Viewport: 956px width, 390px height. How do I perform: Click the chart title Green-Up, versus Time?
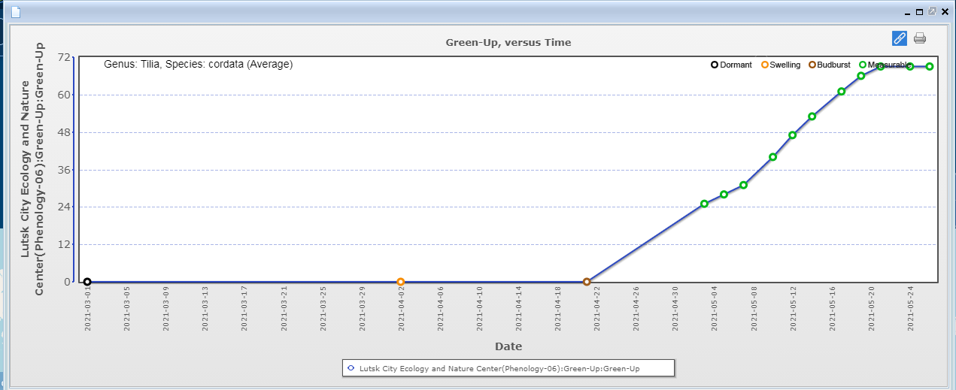(508, 42)
